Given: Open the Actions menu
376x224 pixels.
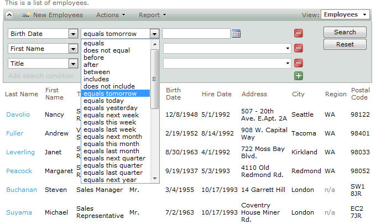Looking at the screenshot, I should pyautogui.click(x=111, y=15).
